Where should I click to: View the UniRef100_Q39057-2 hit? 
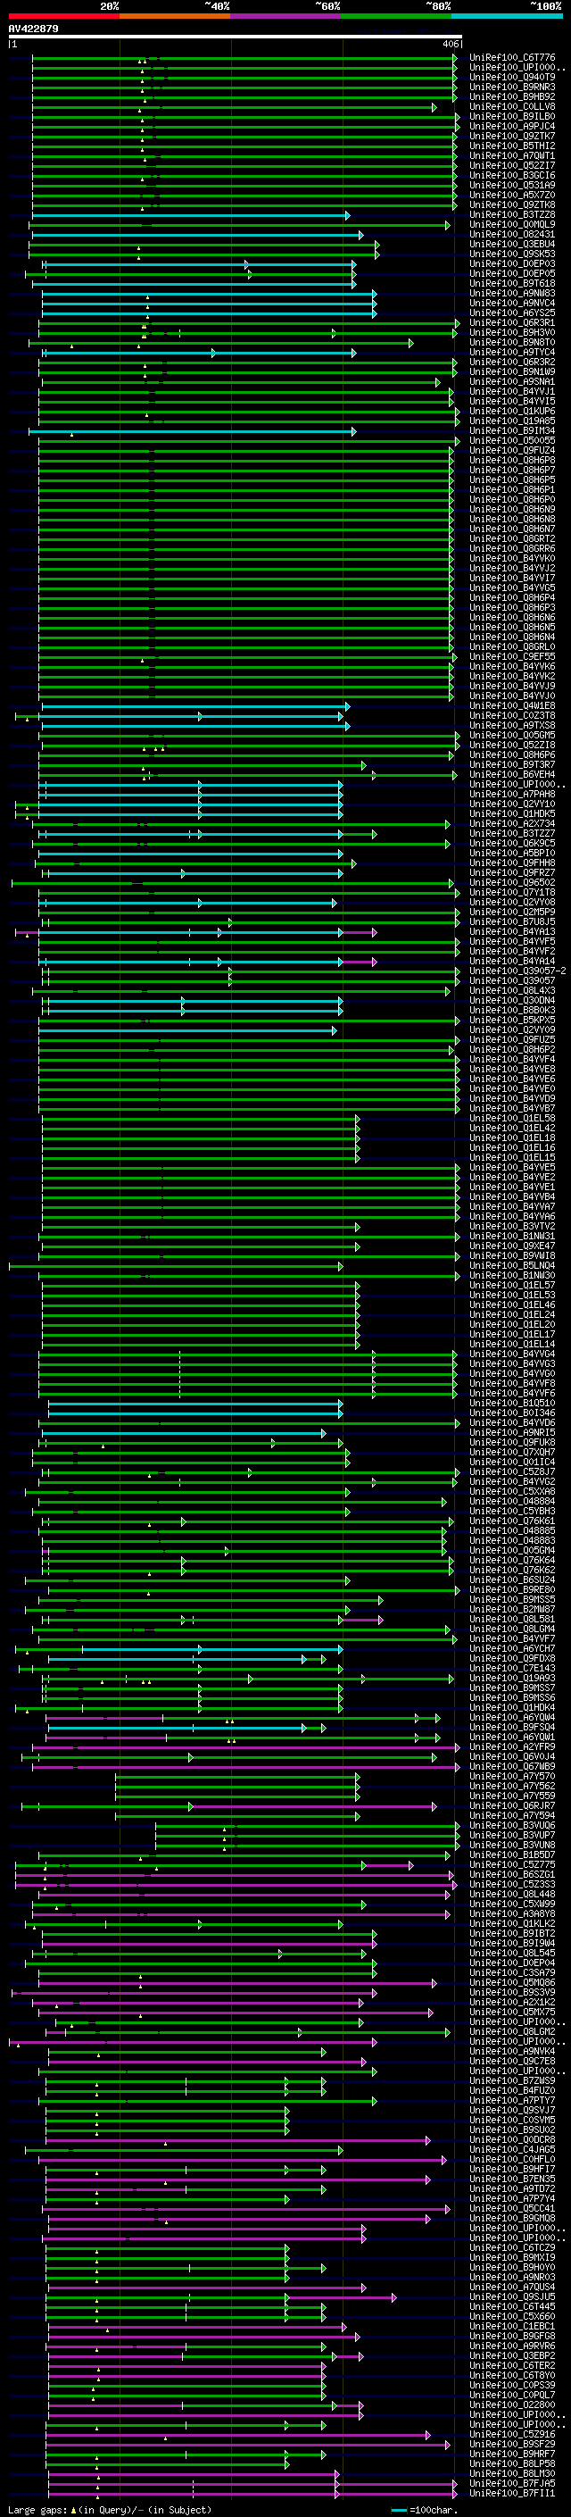518,971
